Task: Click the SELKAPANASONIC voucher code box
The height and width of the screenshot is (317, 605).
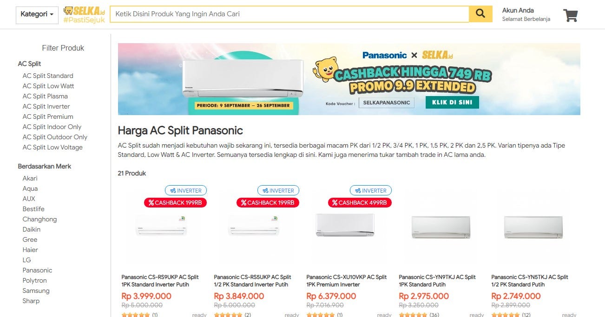Action: 387,102
